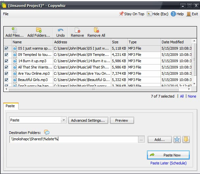Click the vertical scrollbar thumb of the file list

point(194,60)
